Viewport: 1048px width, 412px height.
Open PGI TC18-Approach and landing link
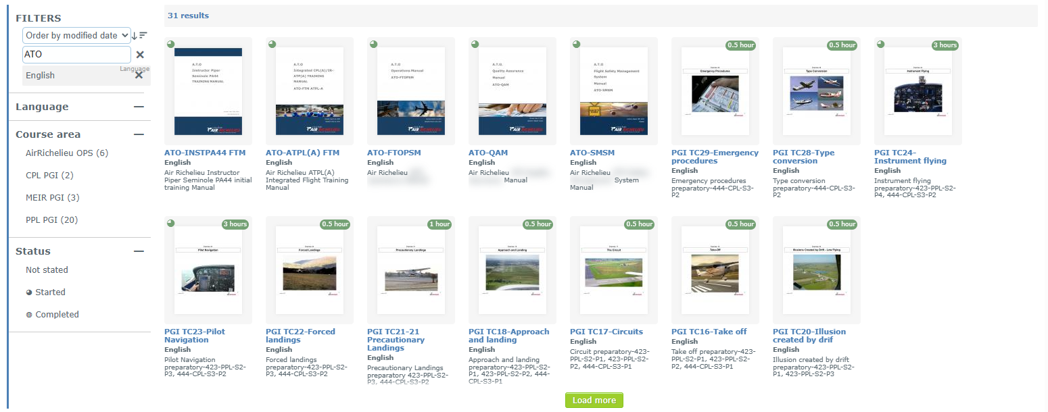click(509, 336)
